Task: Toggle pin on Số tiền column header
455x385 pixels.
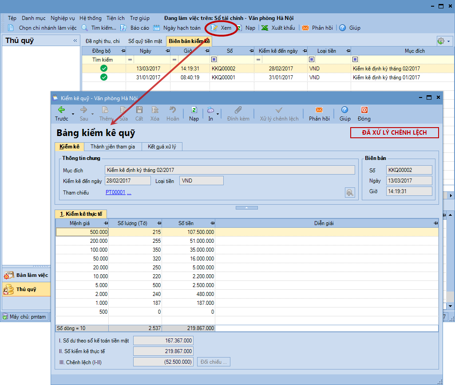Action: (212, 223)
